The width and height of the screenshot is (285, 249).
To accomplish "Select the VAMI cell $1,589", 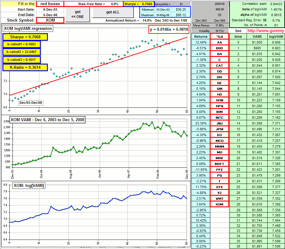I will (257, 123).
